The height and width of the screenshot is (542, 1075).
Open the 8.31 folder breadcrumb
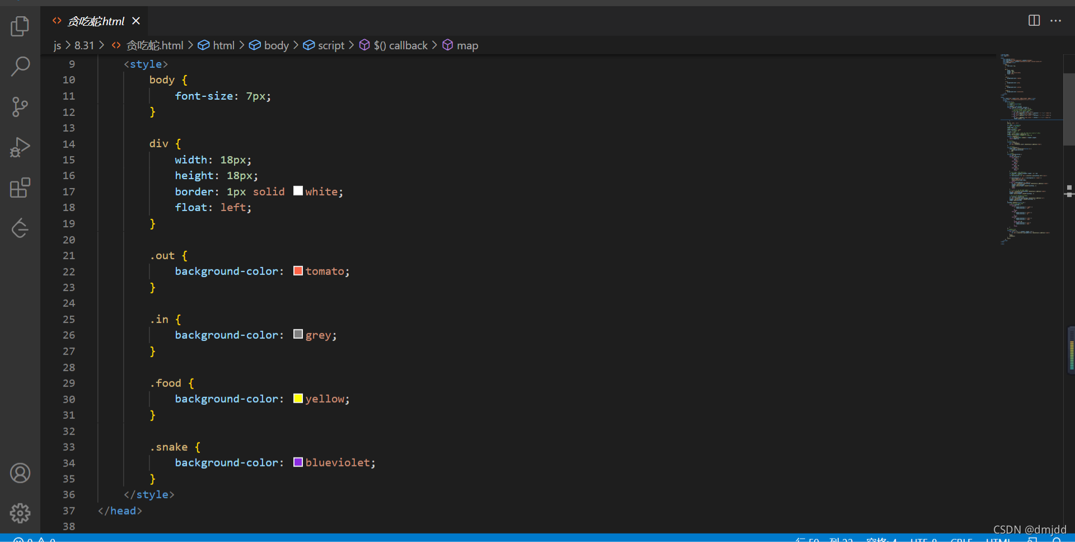pyautogui.click(x=84, y=45)
